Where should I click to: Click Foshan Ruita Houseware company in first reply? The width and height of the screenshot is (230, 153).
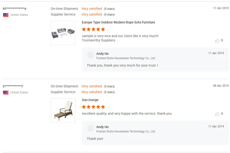pyautogui.click(x=126, y=58)
